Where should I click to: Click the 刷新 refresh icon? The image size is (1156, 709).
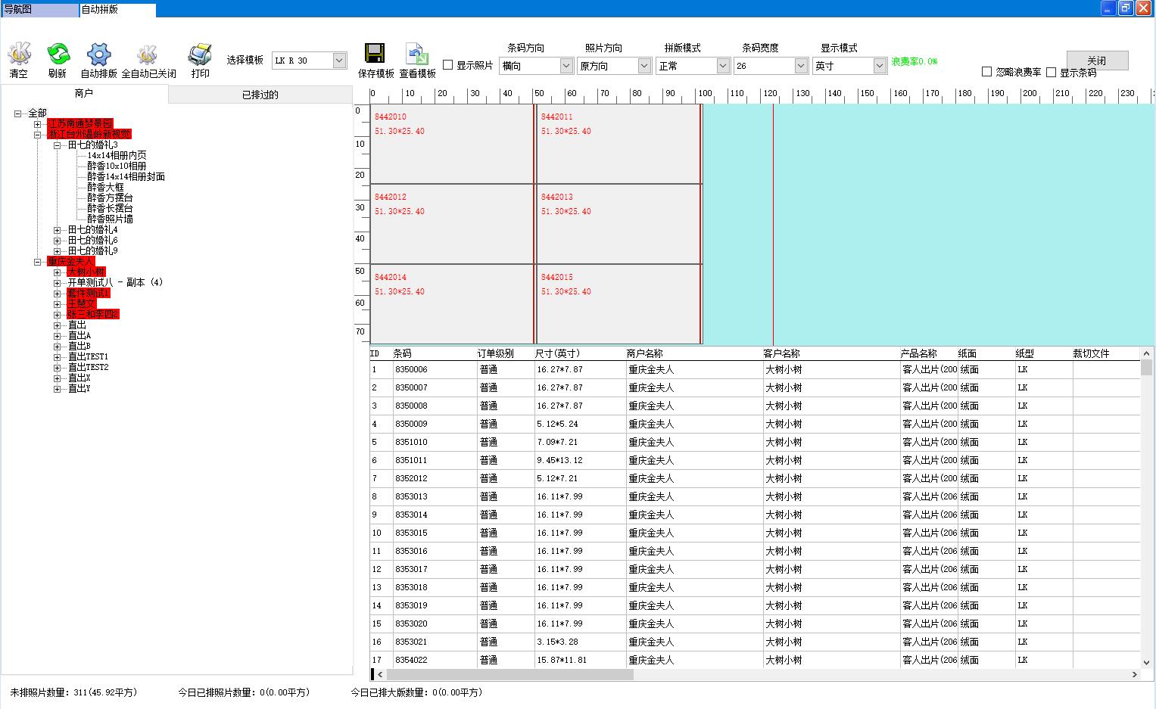(x=58, y=55)
